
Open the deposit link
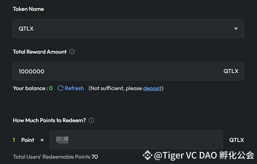[152, 88]
